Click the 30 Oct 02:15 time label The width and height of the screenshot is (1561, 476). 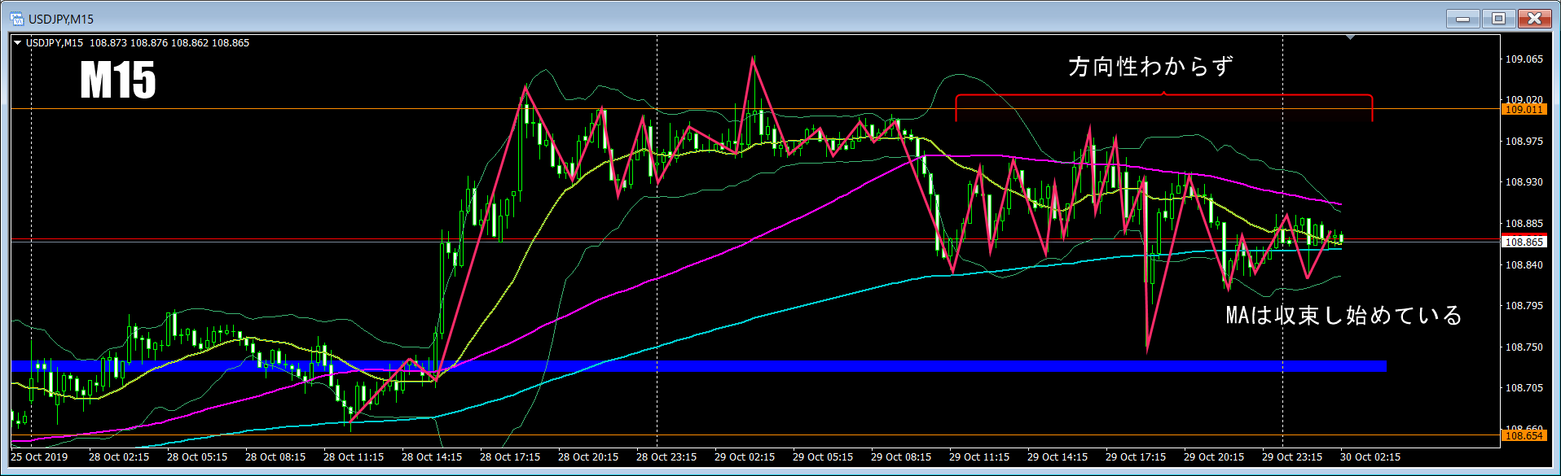point(1370,457)
